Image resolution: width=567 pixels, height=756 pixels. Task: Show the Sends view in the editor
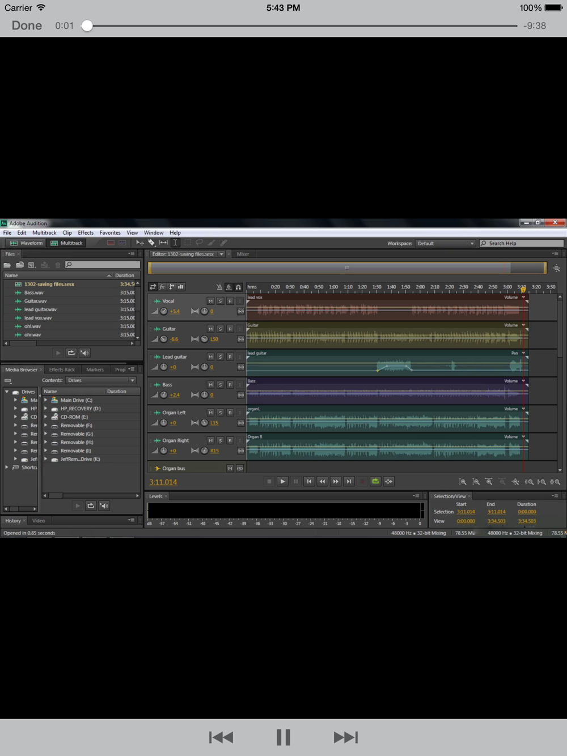point(171,287)
